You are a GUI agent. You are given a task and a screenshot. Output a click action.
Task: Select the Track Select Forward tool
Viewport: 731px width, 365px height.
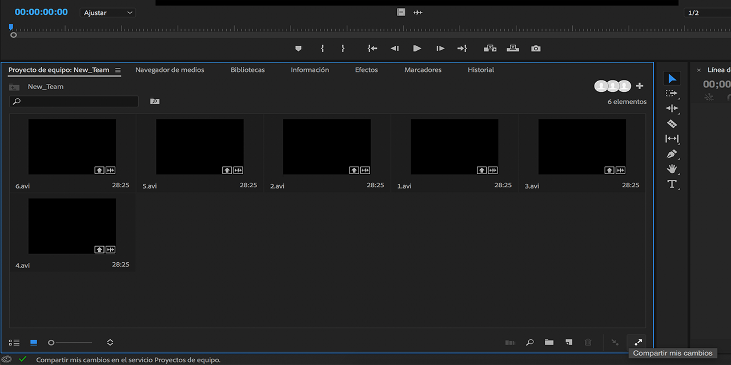[x=672, y=93]
